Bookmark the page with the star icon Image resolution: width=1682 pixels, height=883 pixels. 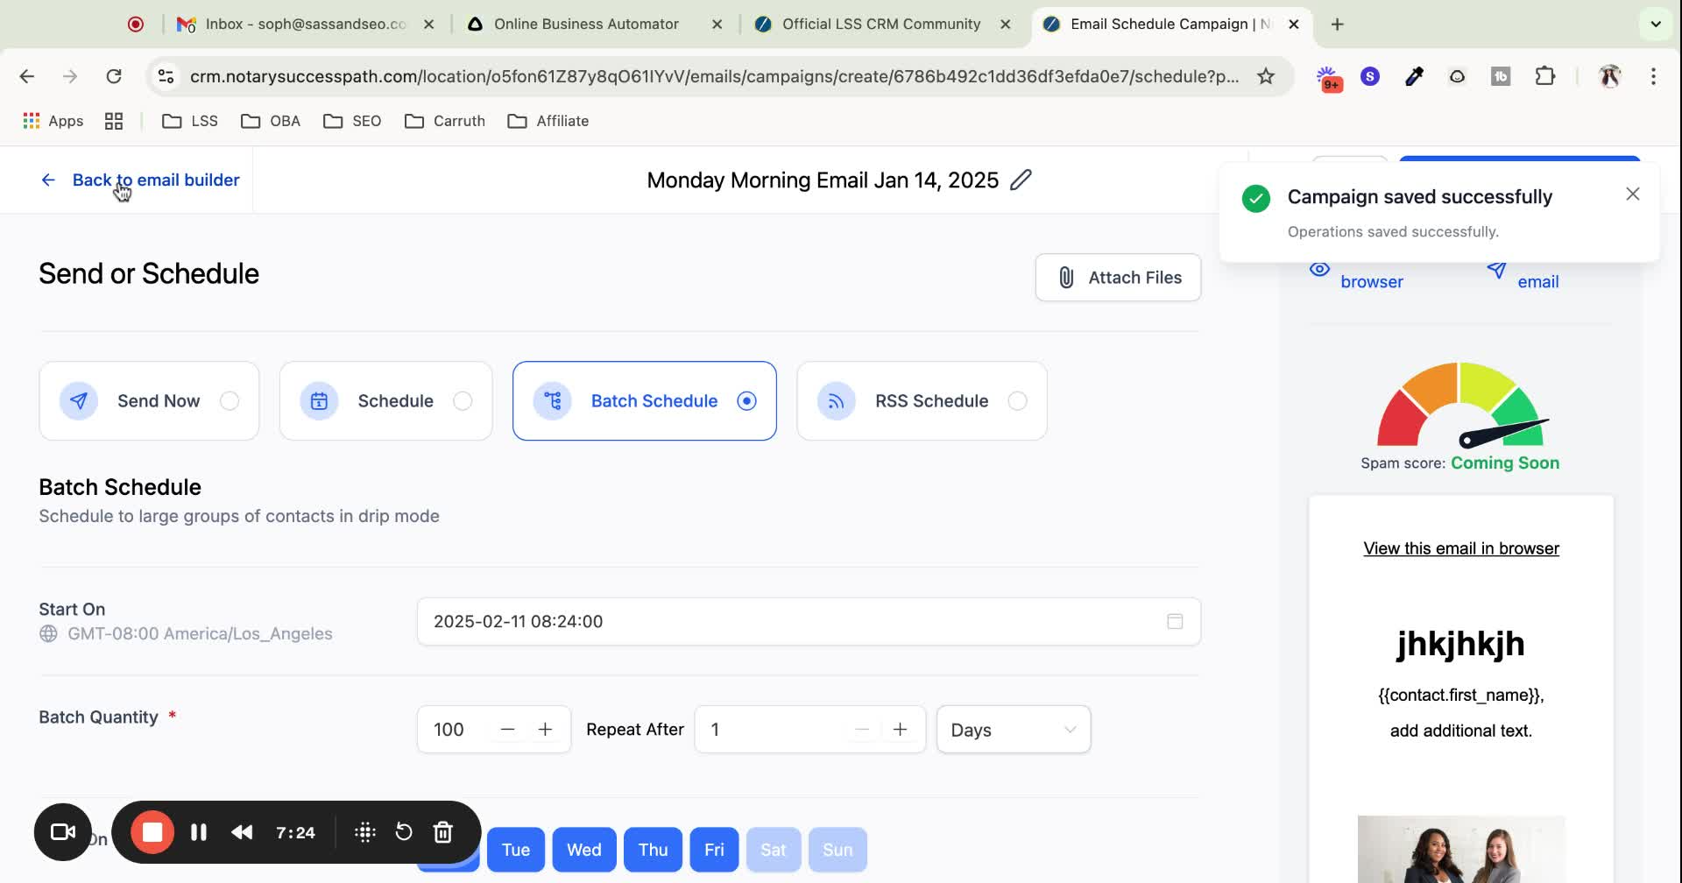click(x=1266, y=76)
